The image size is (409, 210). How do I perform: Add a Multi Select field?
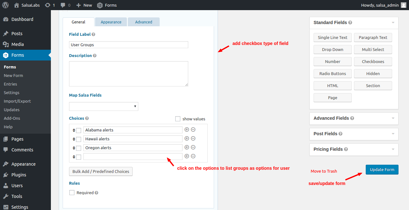tap(373, 49)
